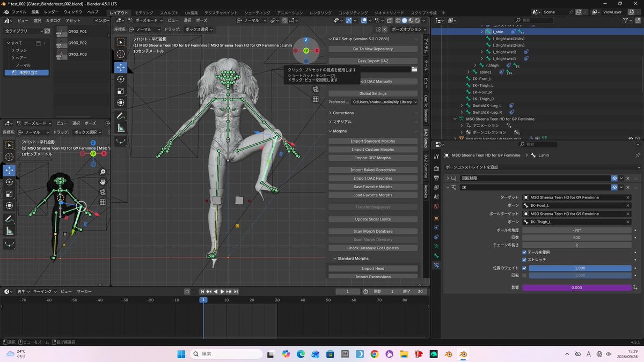Click Check Database For Updates button

(x=373, y=248)
